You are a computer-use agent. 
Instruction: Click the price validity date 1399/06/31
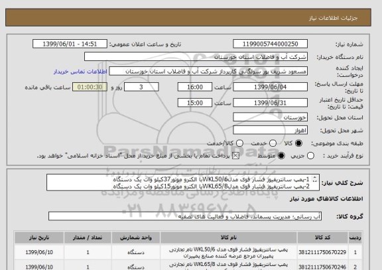click(270, 103)
